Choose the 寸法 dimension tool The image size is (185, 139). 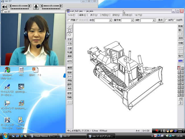click(x=69, y=44)
